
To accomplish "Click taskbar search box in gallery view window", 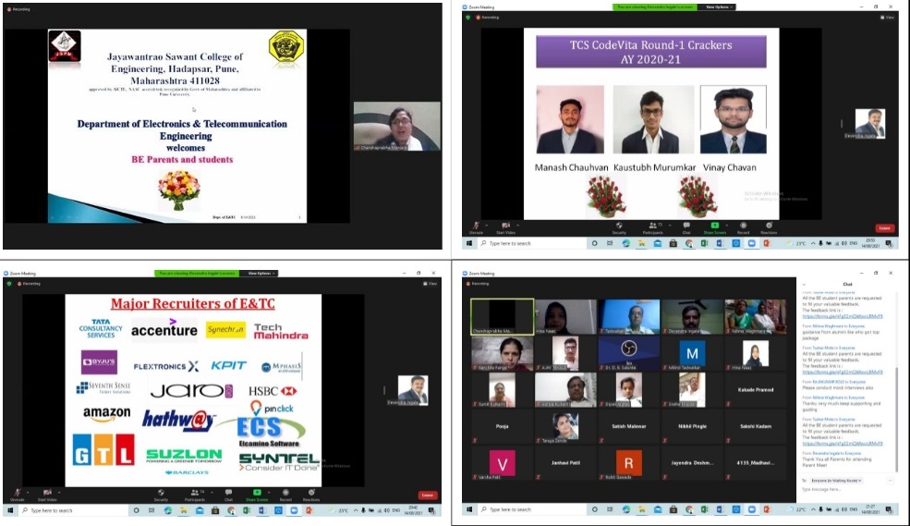I will [535, 509].
